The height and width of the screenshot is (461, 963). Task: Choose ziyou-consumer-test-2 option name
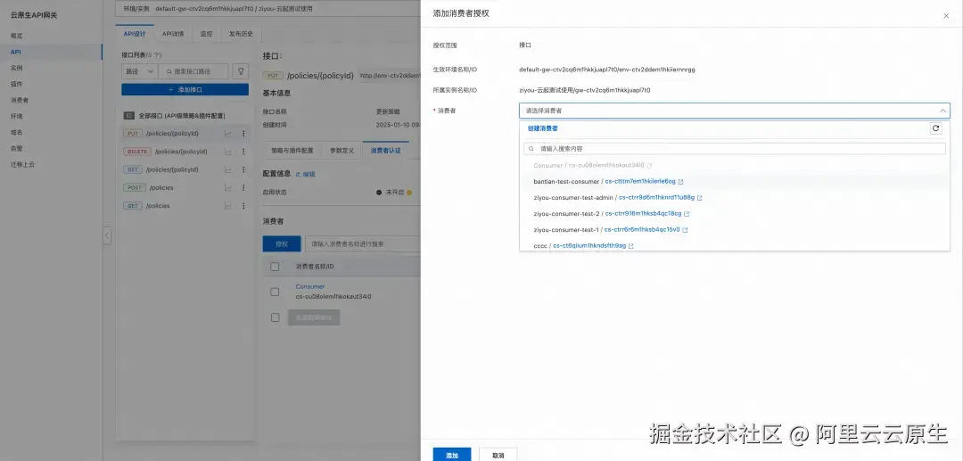[x=567, y=214]
